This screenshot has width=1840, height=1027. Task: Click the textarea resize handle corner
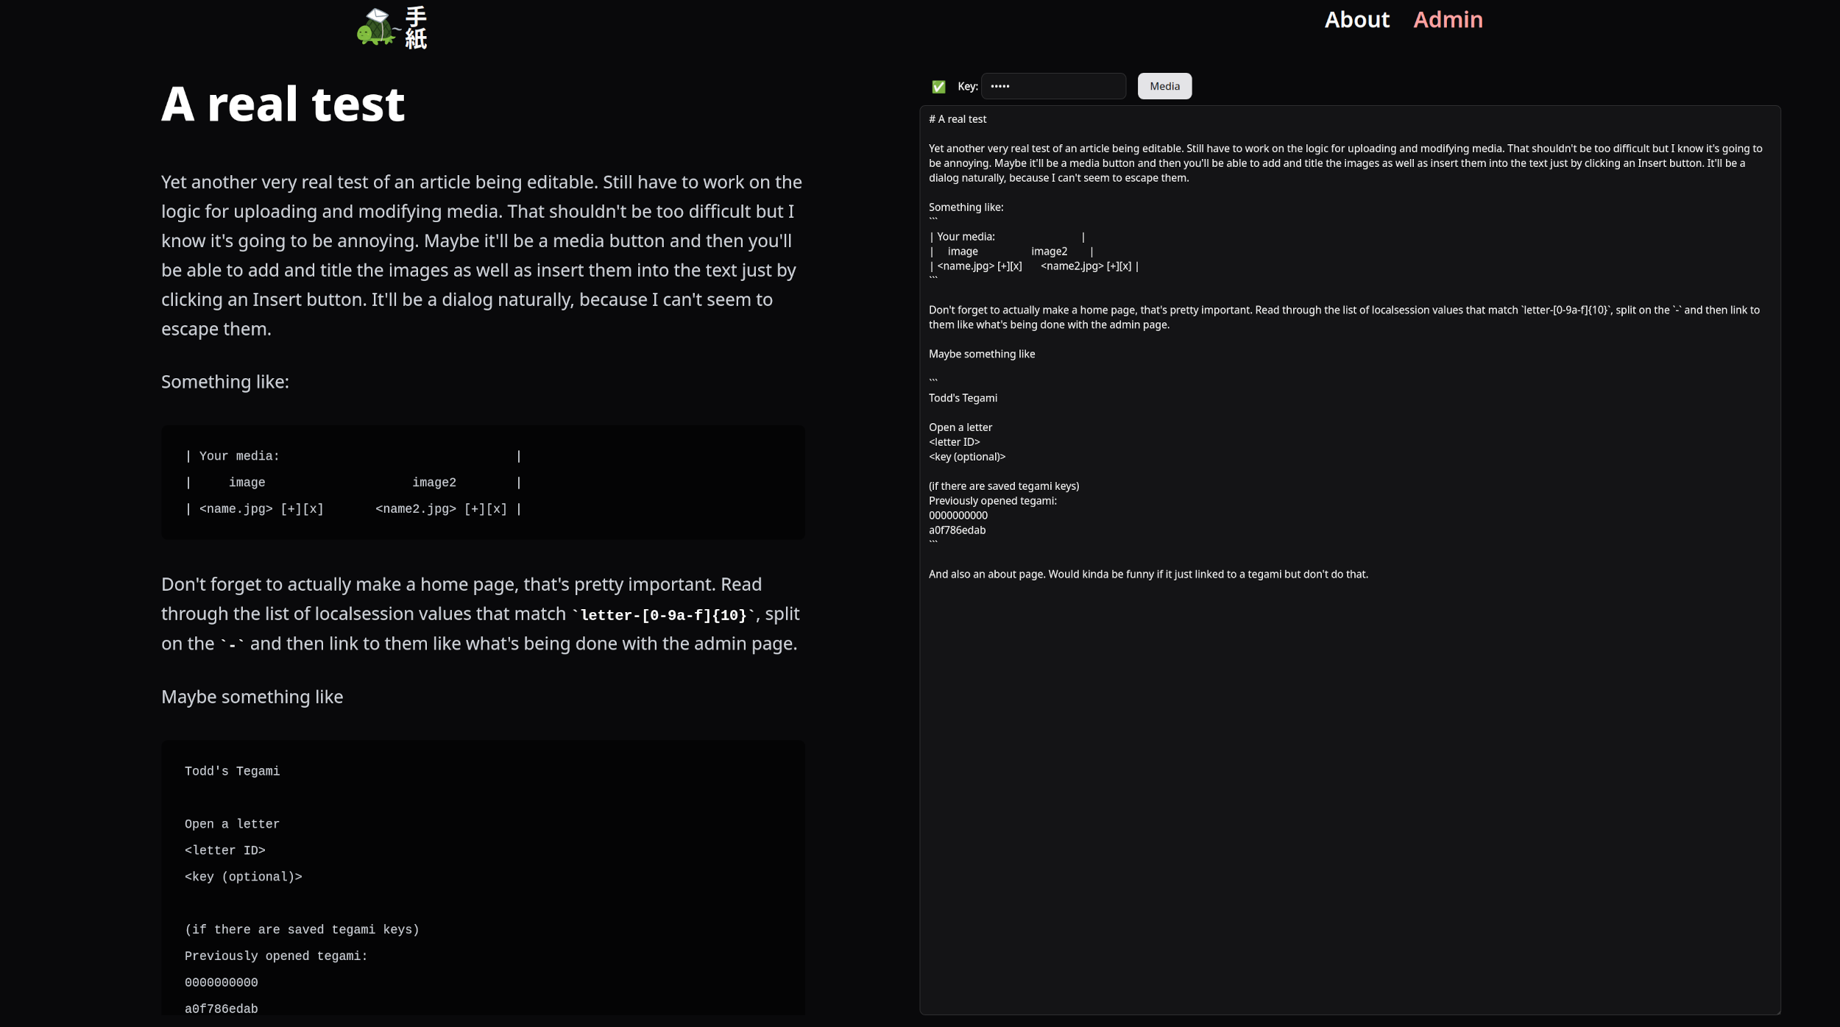1776,1011
